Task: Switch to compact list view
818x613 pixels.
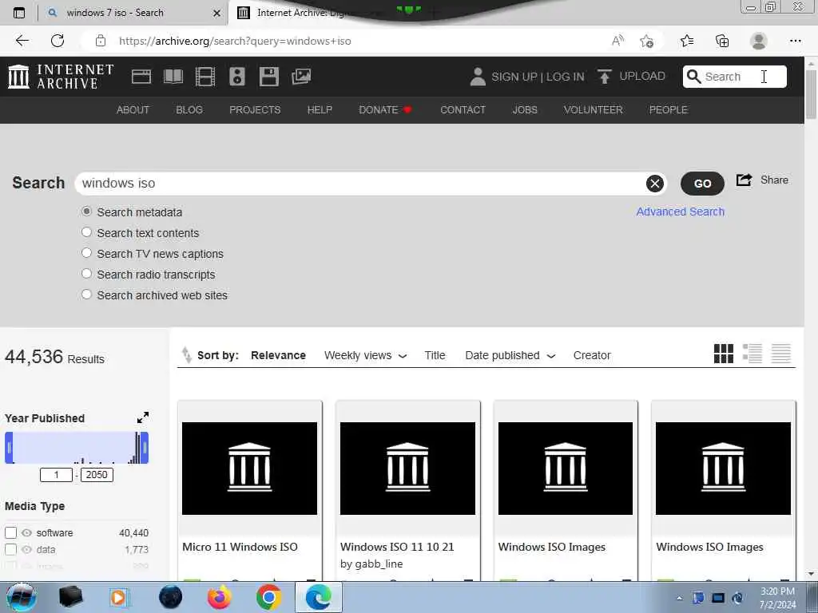Action: [781, 354]
